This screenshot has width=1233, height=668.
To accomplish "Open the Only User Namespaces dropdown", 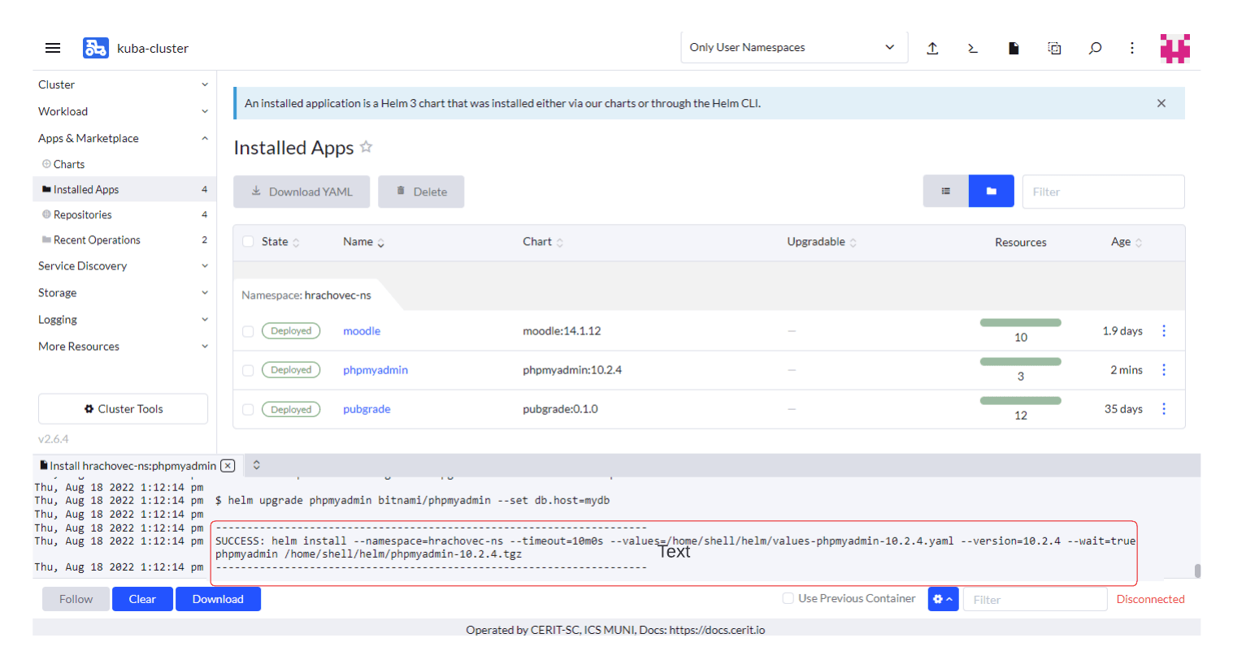I will pyautogui.click(x=793, y=48).
